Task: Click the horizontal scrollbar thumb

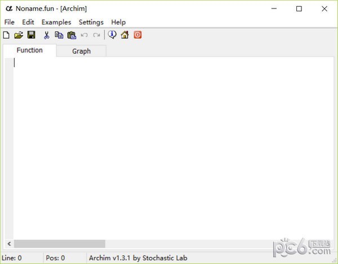Action: pos(60,244)
